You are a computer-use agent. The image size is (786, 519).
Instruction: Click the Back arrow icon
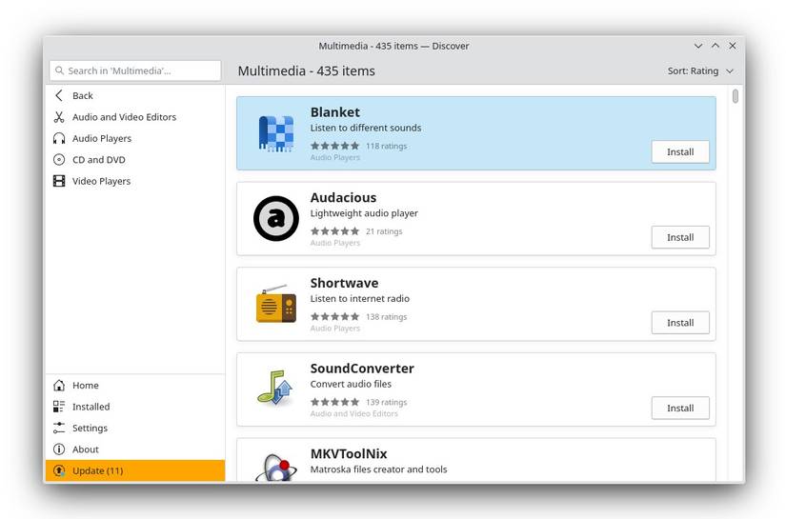(59, 95)
